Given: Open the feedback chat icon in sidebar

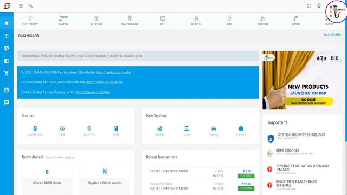Looking at the screenshot, I should (7, 102).
